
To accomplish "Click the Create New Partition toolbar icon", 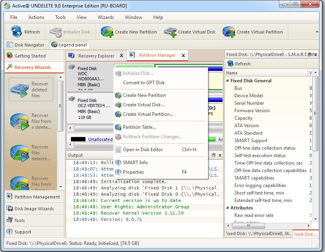I will (x=128, y=32).
